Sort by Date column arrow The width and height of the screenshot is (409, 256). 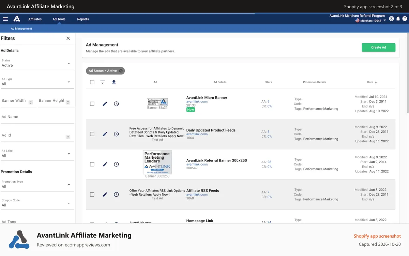(x=376, y=82)
